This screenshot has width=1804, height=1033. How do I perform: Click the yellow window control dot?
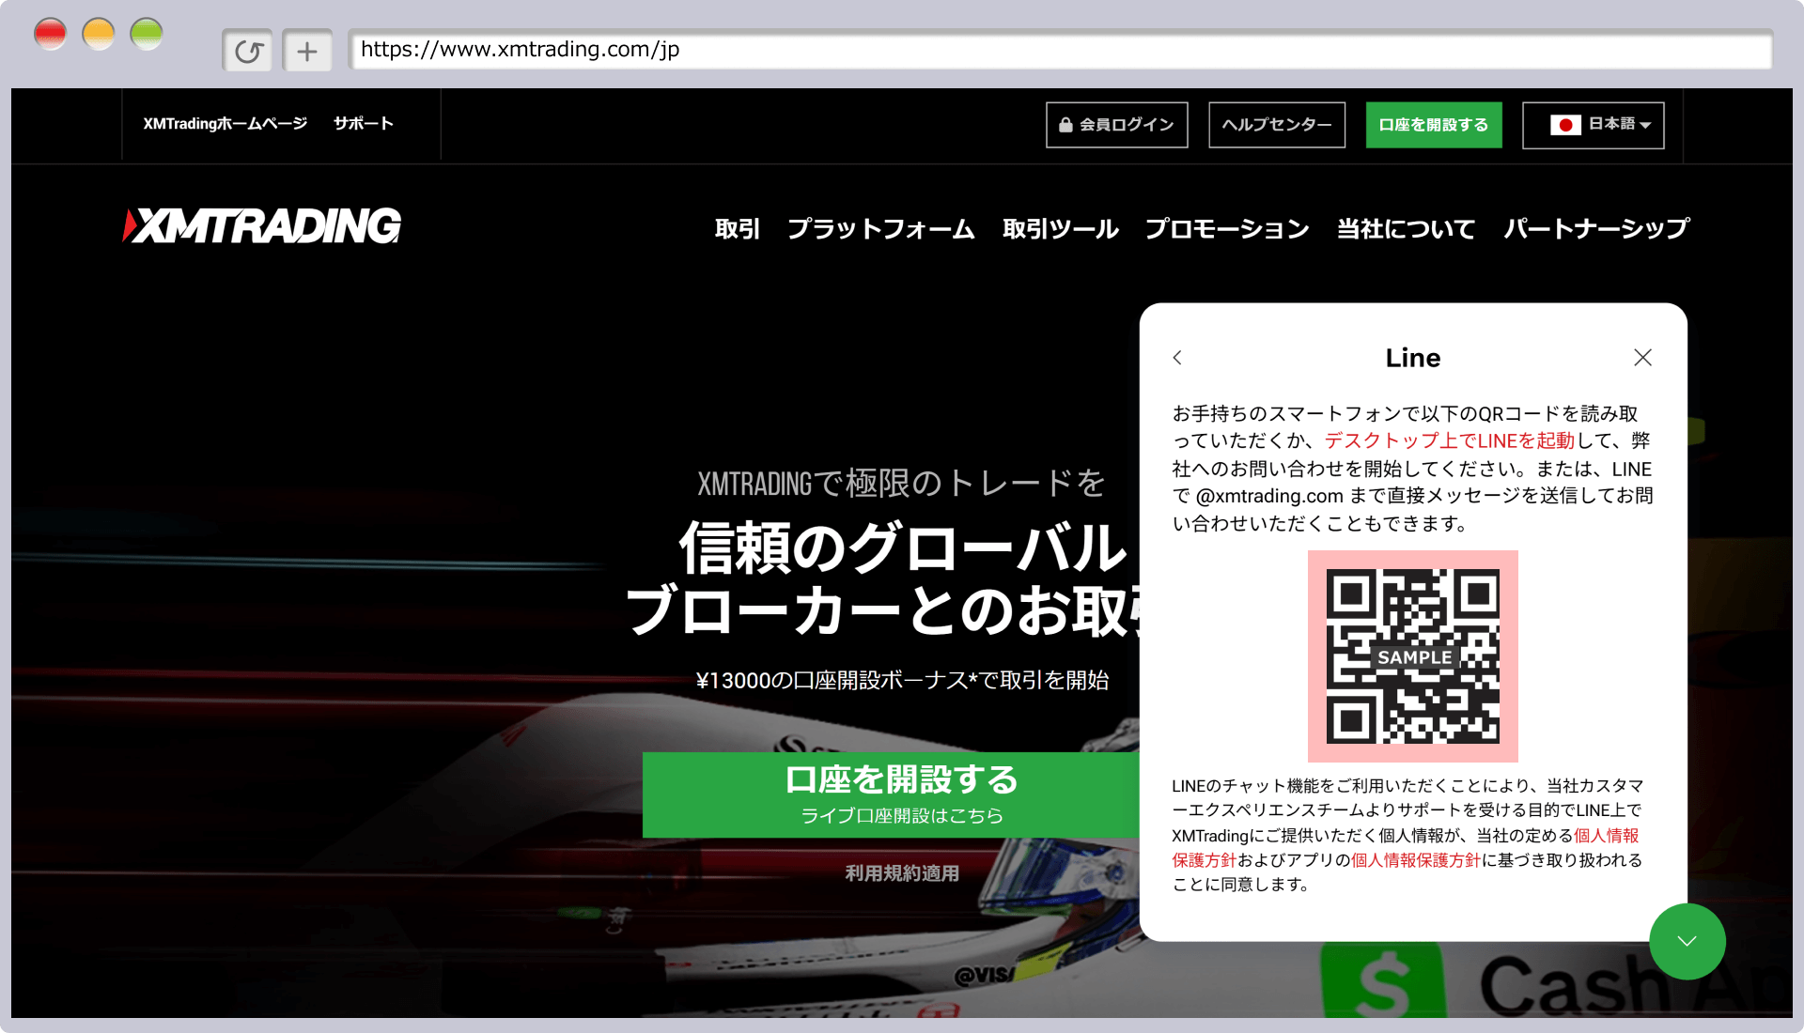(x=99, y=34)
